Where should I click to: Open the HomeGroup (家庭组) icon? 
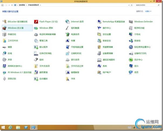click(131, 41)
